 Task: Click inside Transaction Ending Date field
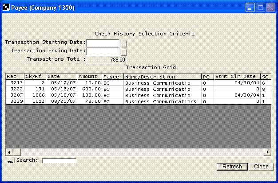[103, 51]
